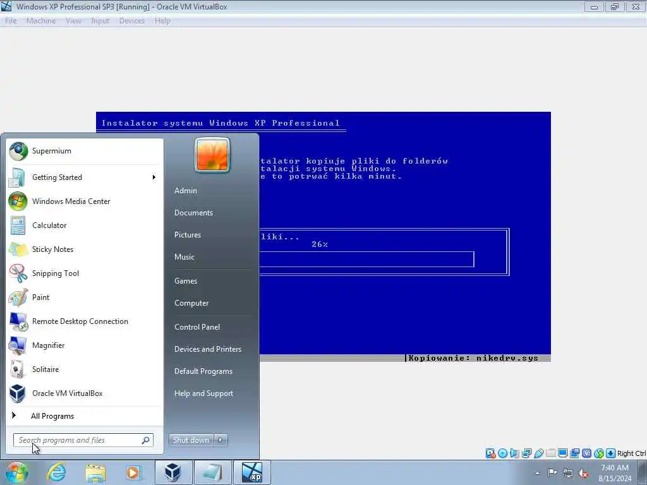Click VirtualBox display indicator icon
Screen dimensions: 647x485
[562, 453]
